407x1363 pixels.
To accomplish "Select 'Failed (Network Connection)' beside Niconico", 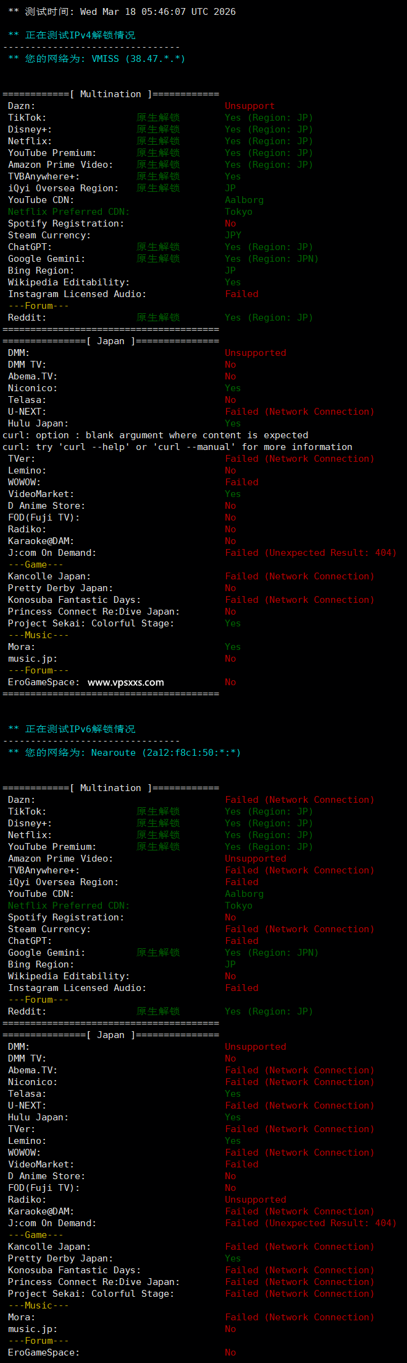I will pos(300,1082).
